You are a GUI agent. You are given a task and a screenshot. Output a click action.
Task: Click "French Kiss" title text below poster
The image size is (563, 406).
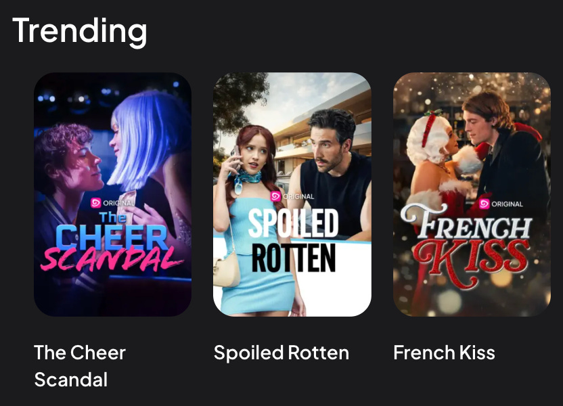click(444, 353)
